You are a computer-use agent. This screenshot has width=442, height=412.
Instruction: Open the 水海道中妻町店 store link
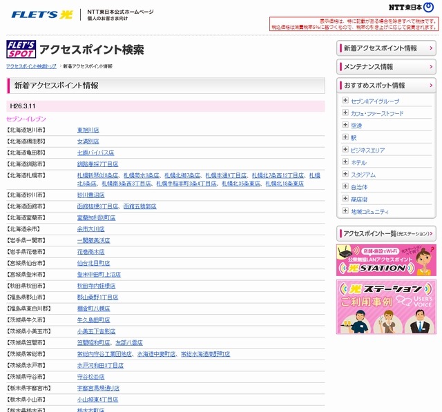157,354
